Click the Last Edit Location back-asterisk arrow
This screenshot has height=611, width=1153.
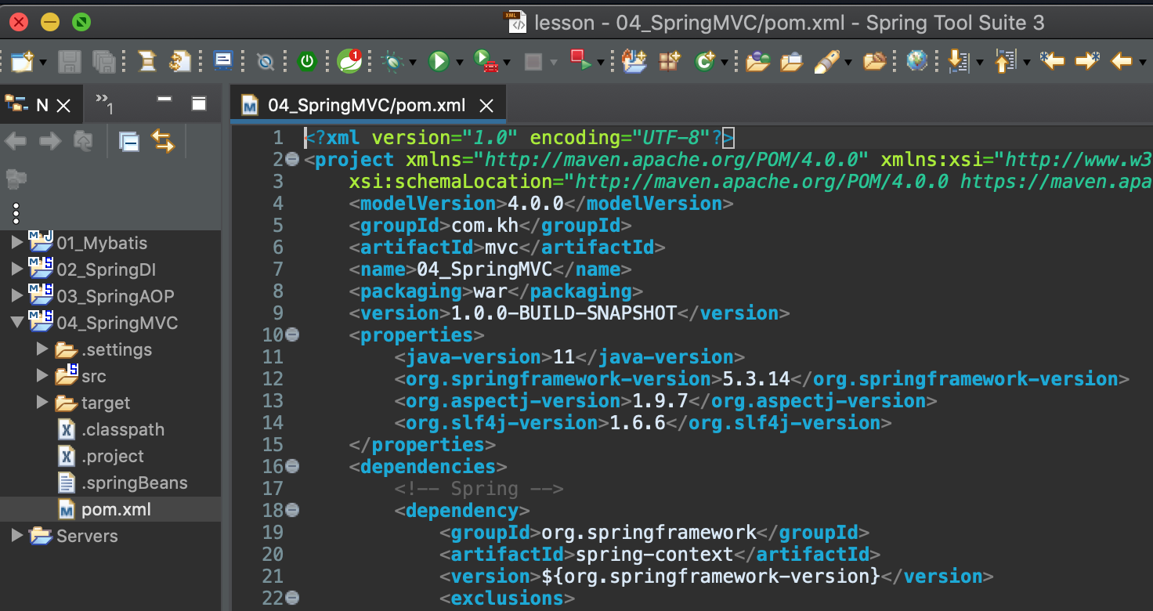(x=1052, y=60)
